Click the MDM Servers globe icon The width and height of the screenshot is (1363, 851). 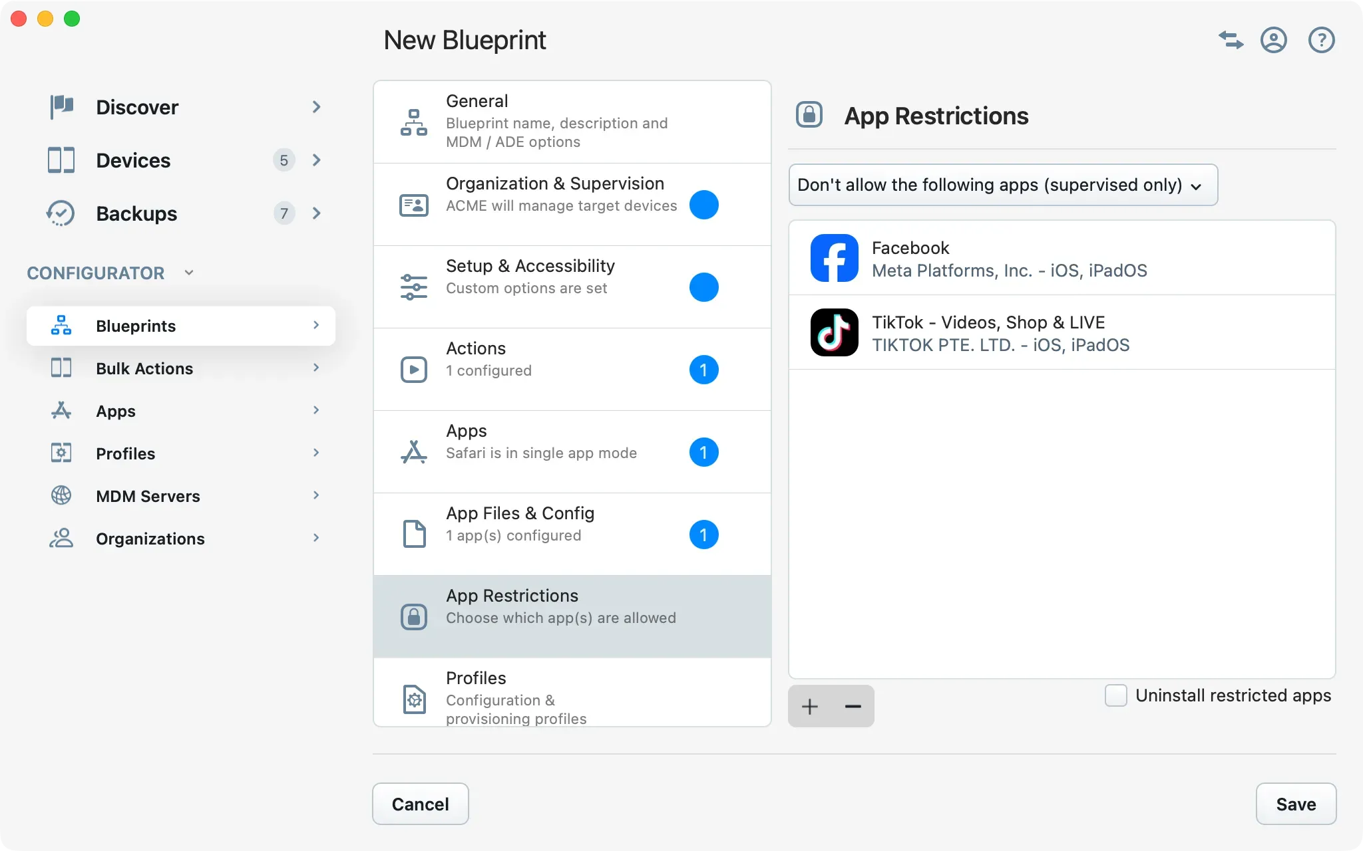click(x=61, y=495)
